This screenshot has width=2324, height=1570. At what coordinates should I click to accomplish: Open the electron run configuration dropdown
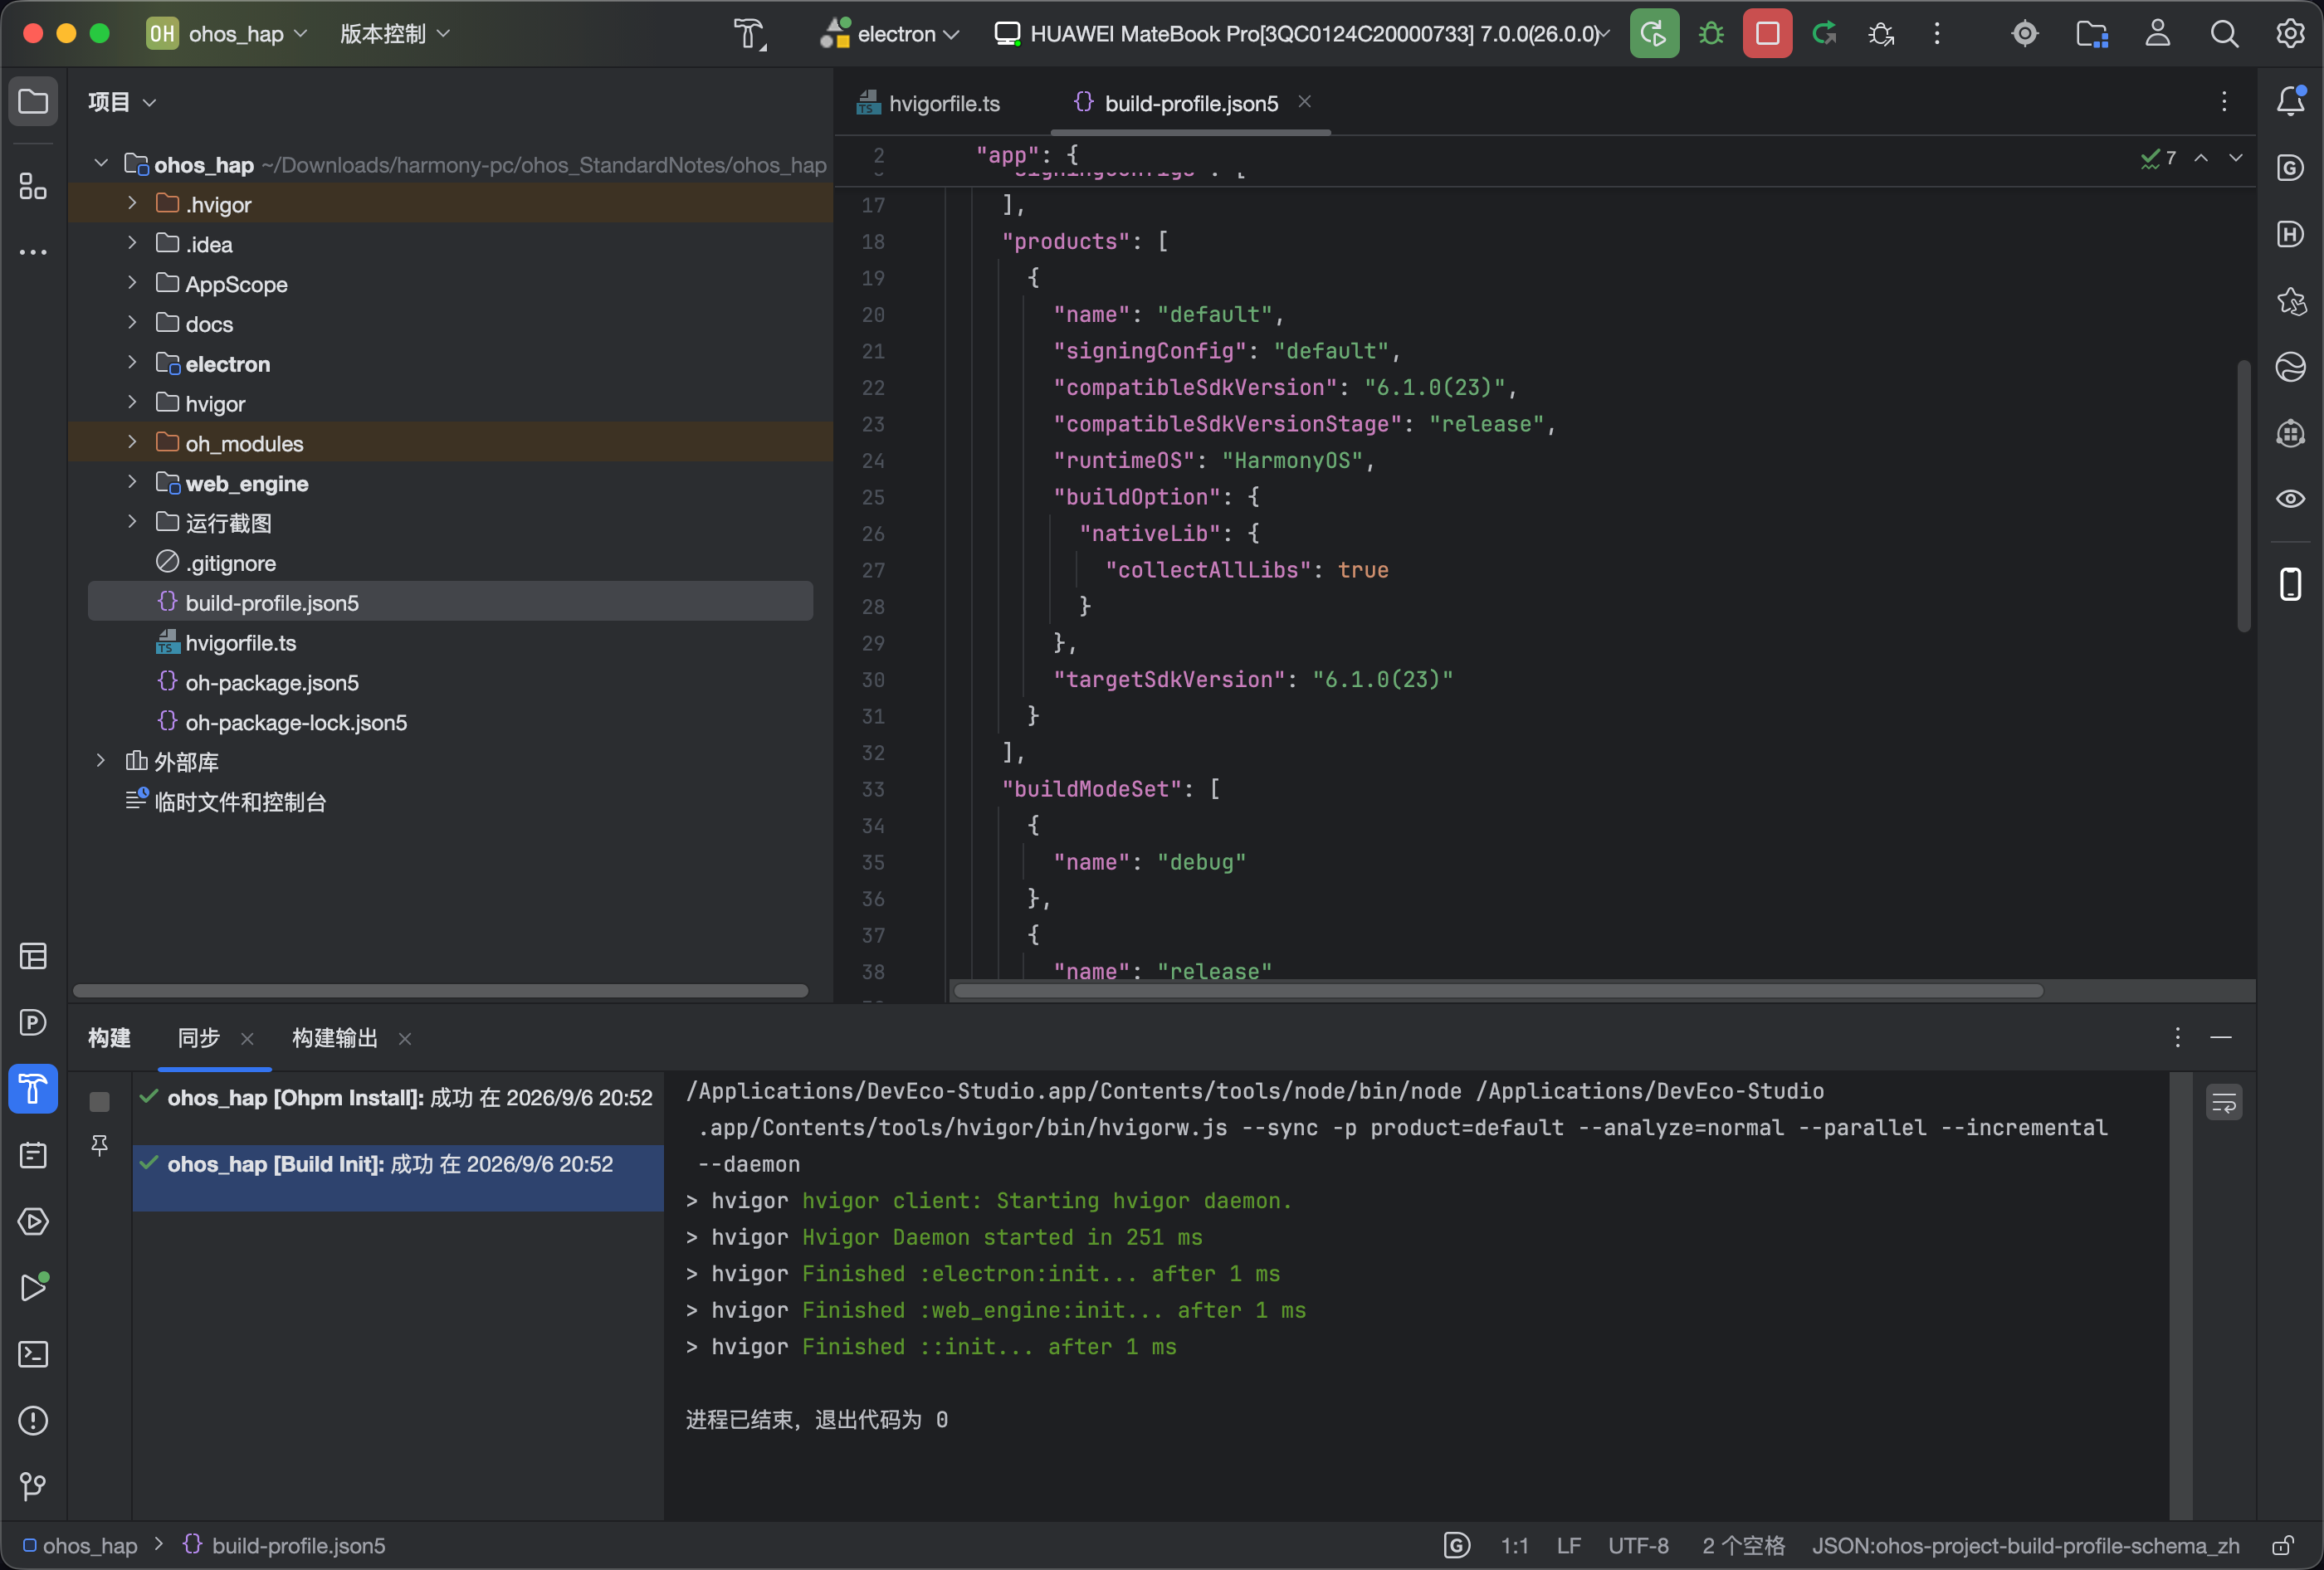889,34
